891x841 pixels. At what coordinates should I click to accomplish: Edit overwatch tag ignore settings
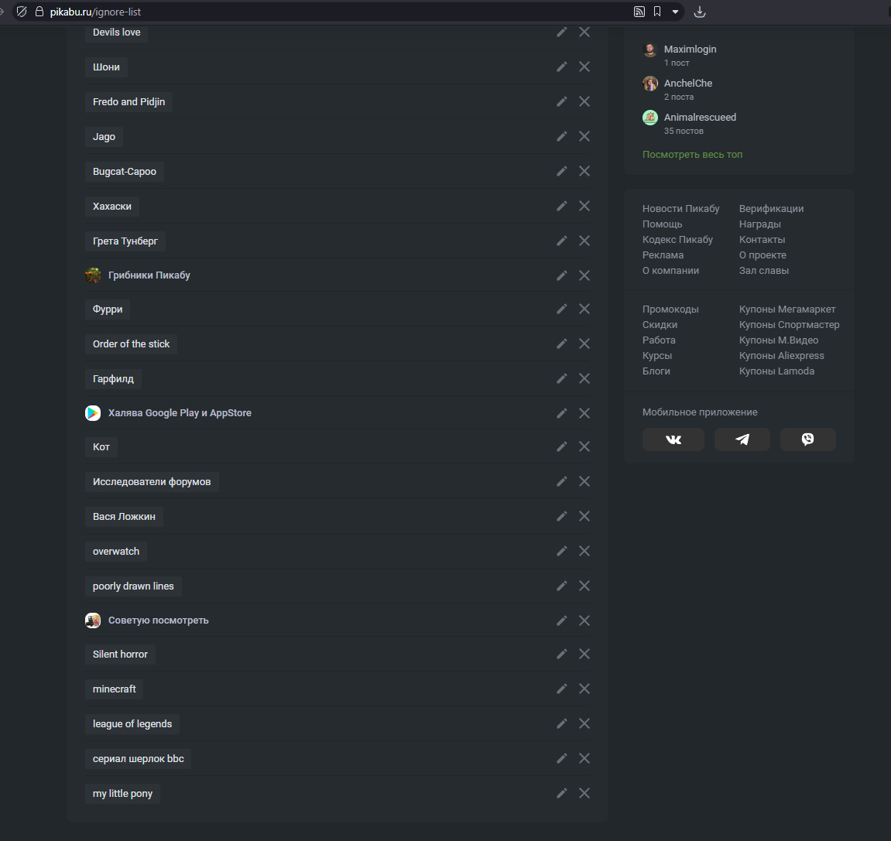point(561,551)
